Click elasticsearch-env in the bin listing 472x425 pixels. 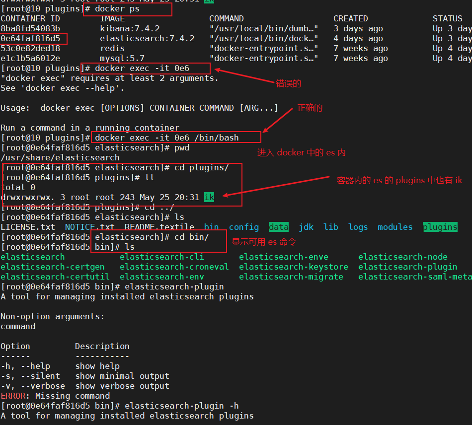point(162,277)
